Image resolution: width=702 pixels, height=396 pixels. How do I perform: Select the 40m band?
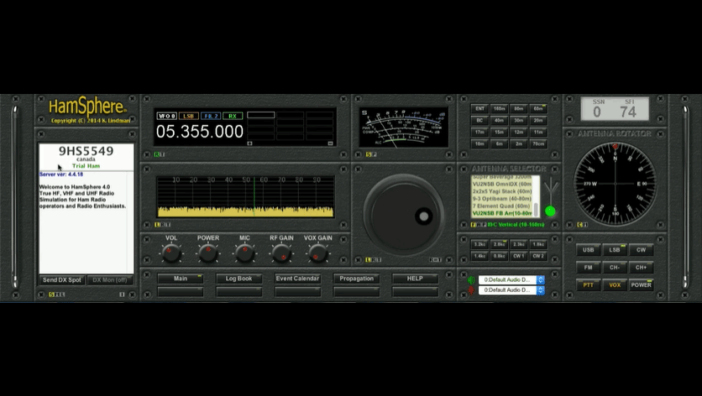tap(499, 120)
